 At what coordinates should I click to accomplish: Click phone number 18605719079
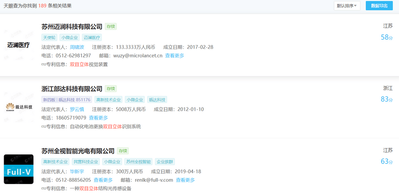click(x=71, y=118)
